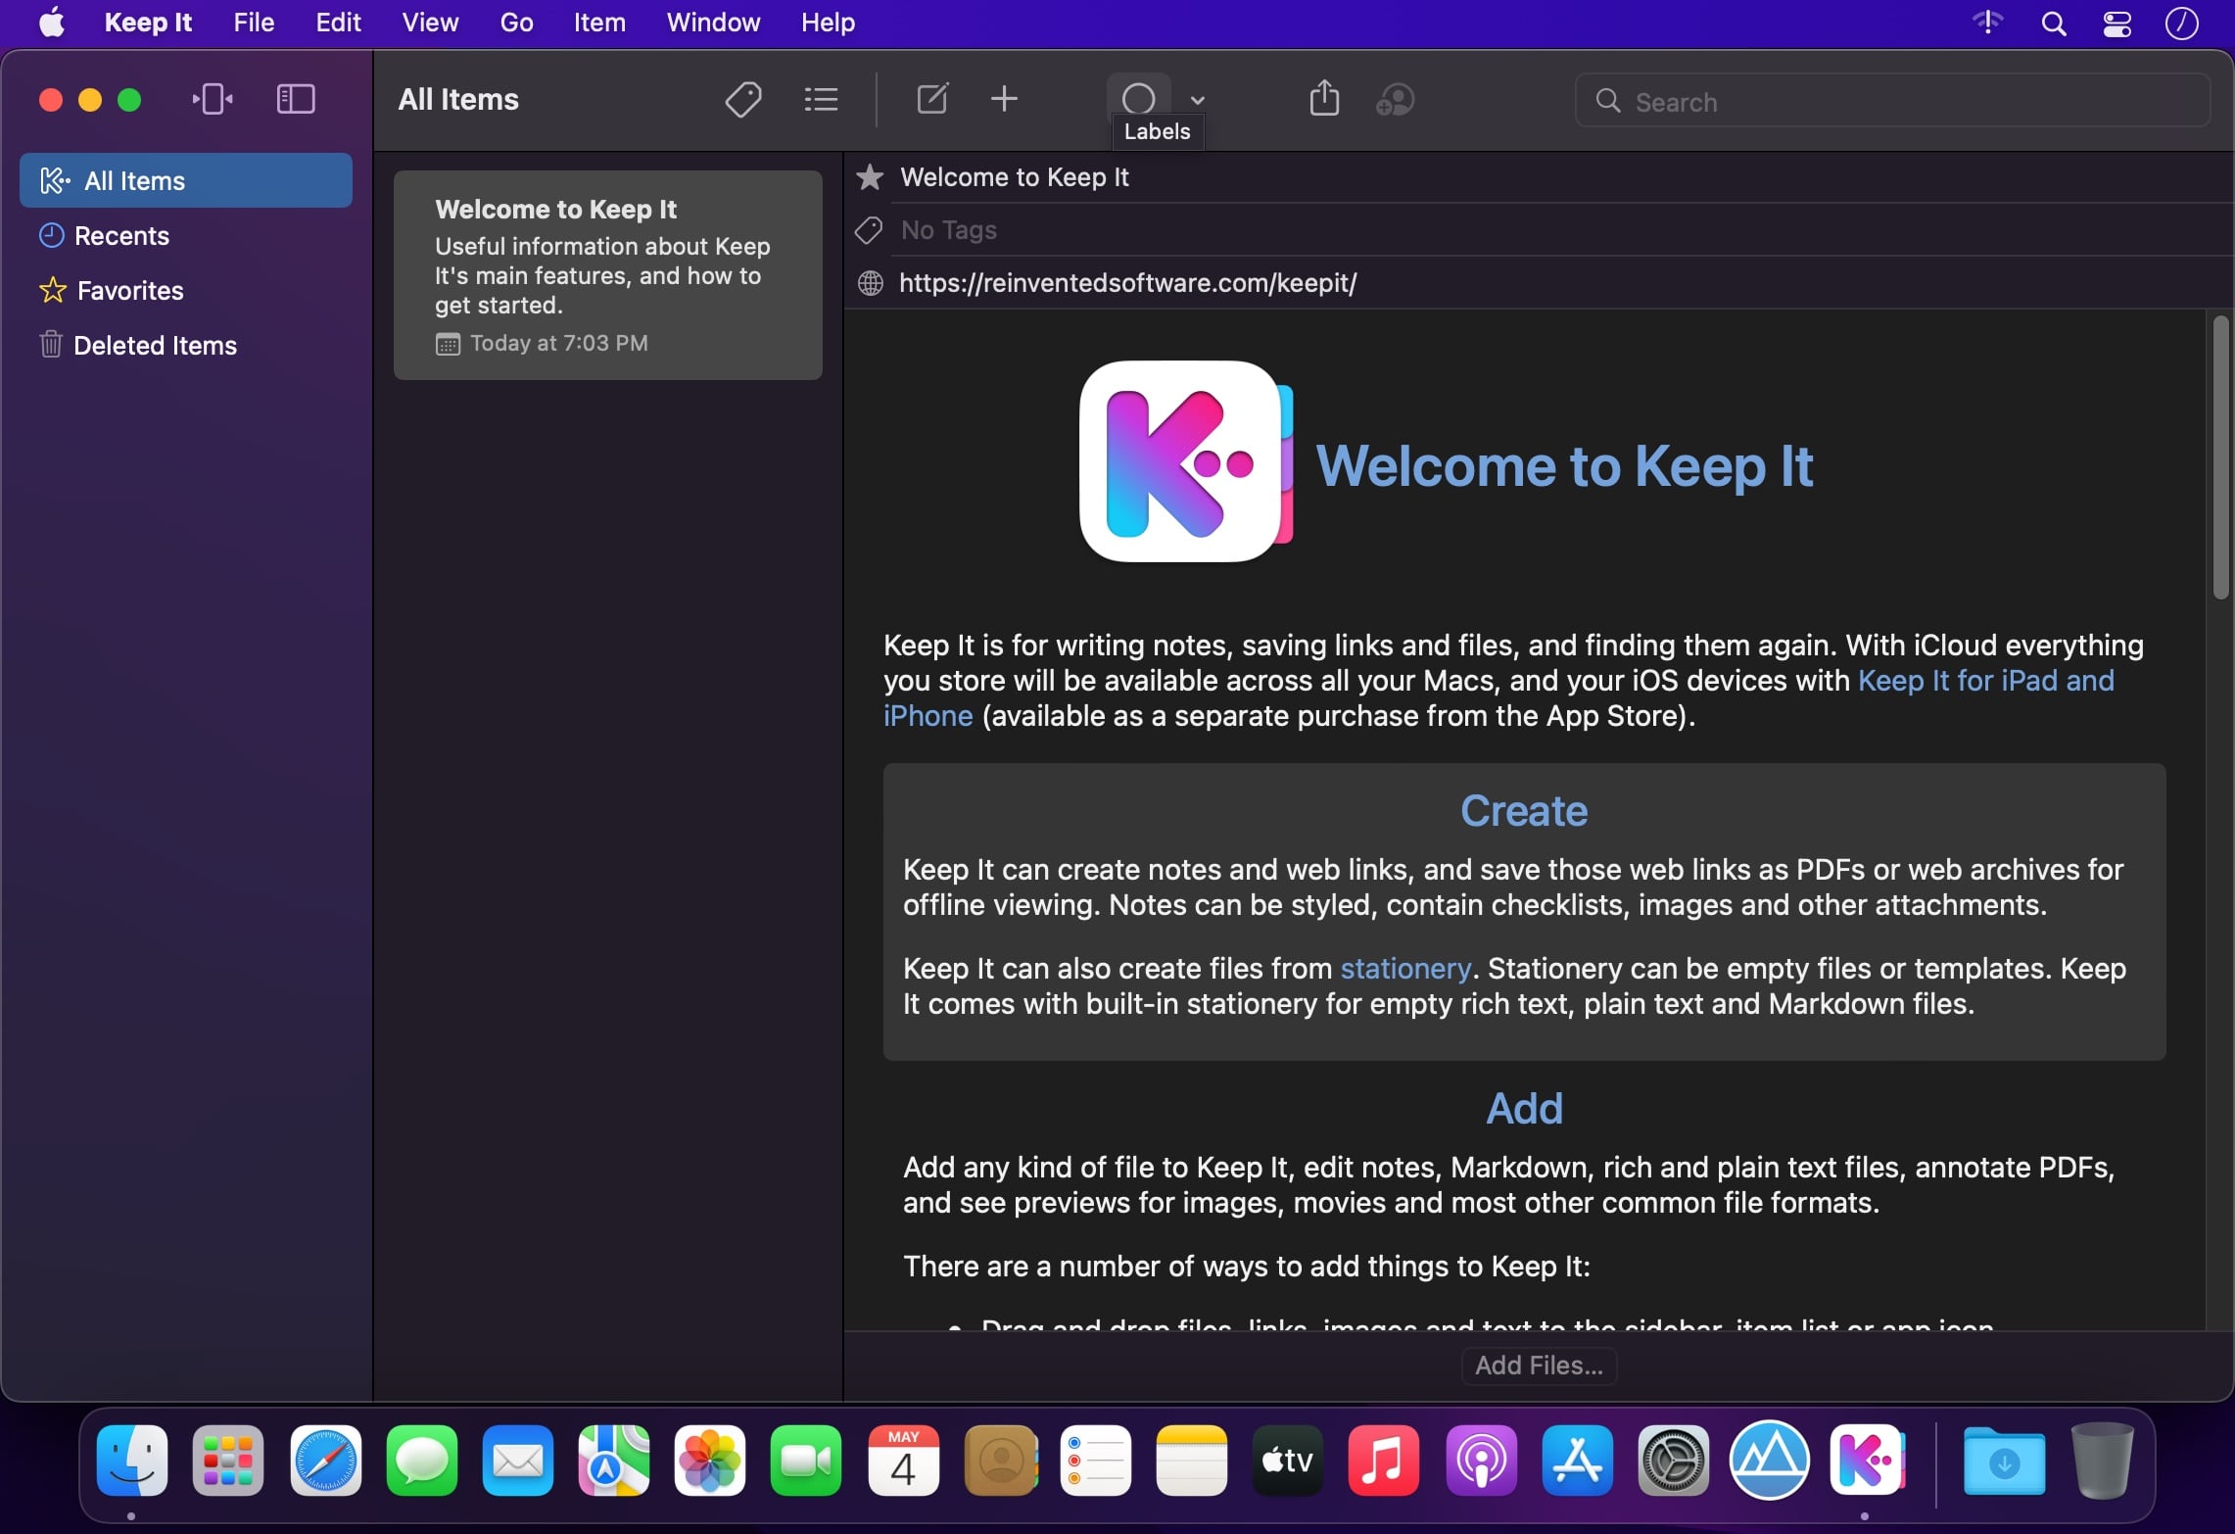The height and width of the screenshot is (1534, 2235).
Task: Click the compose new note icon
Action: click(931, 99)
